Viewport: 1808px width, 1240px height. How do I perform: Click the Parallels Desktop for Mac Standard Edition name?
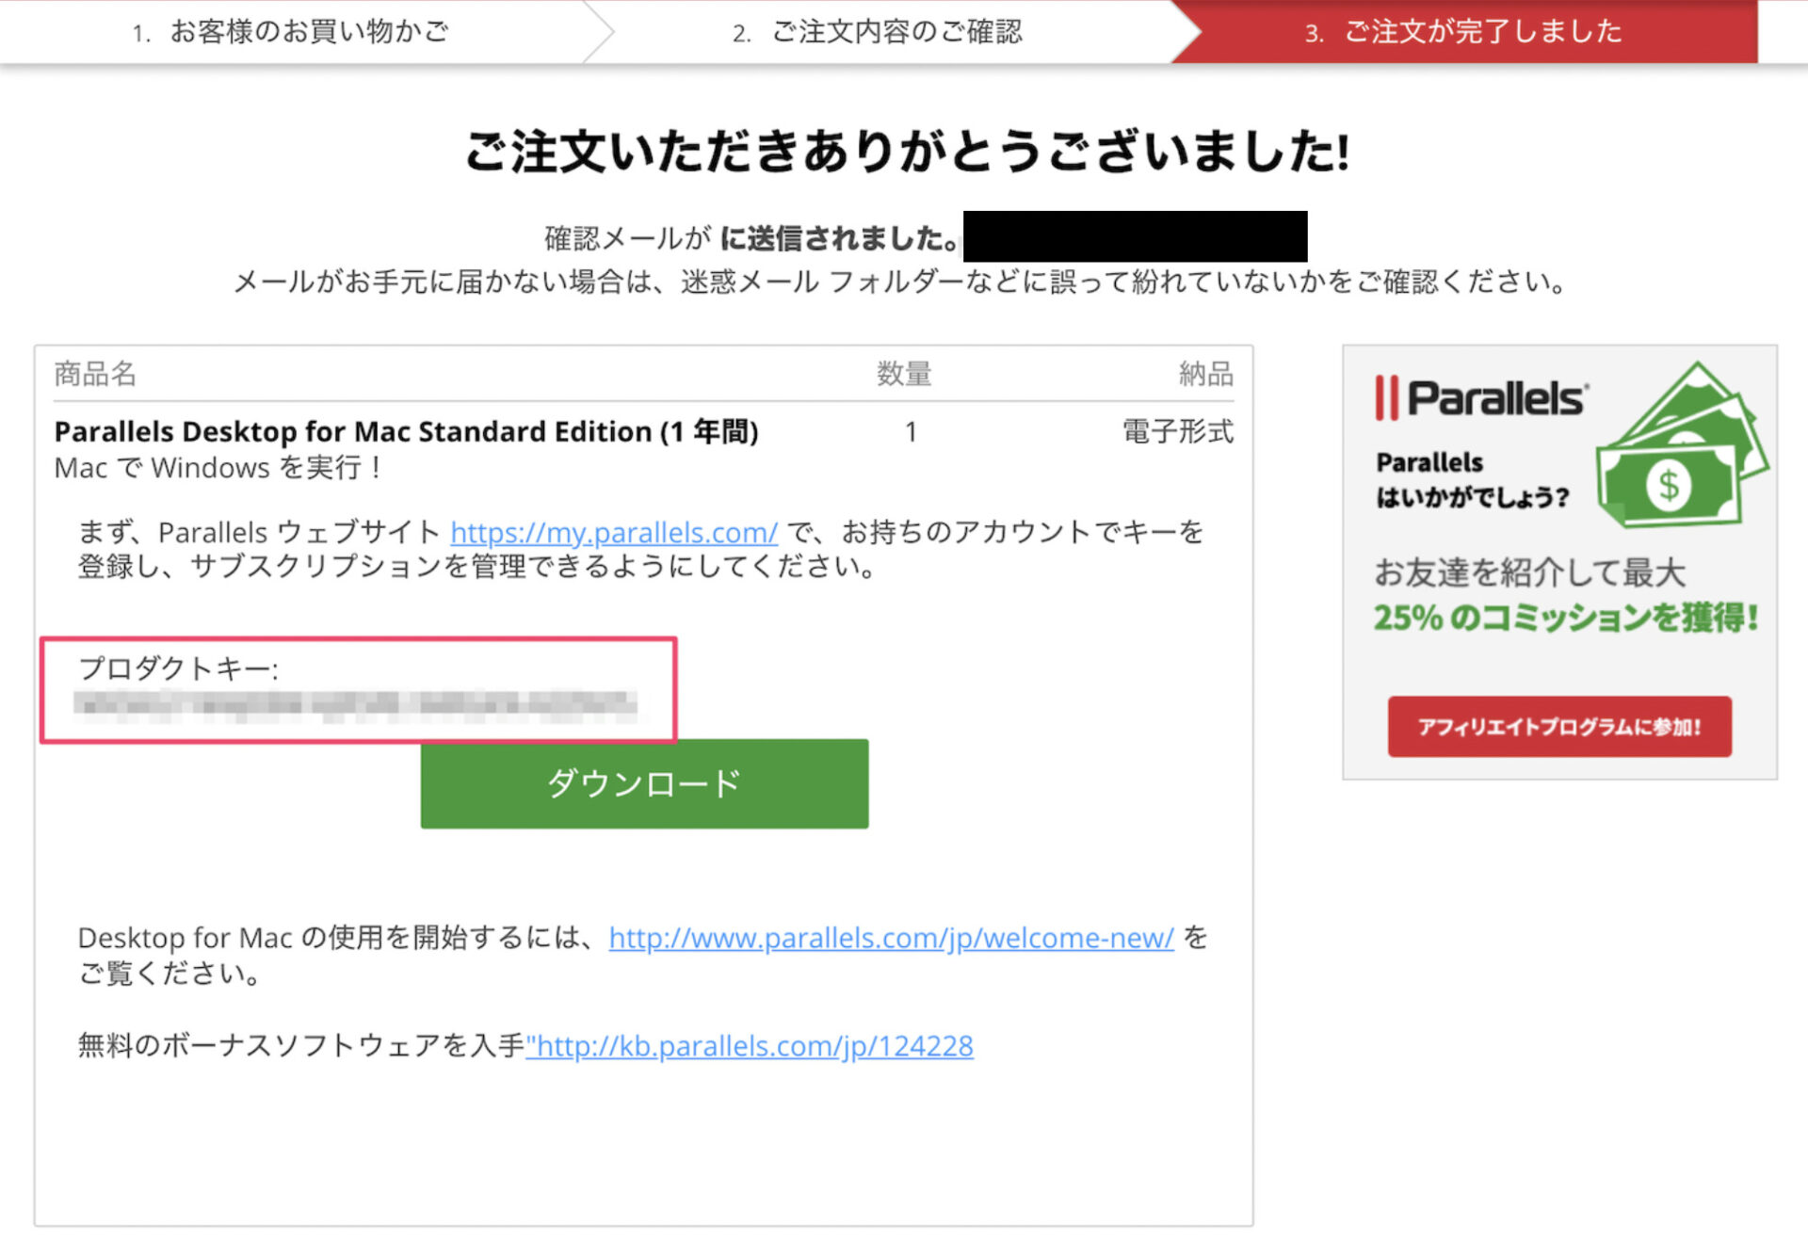coord(406,432)
